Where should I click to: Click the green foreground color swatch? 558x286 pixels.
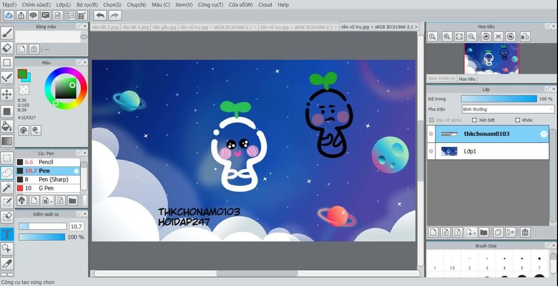coord(22,73)
